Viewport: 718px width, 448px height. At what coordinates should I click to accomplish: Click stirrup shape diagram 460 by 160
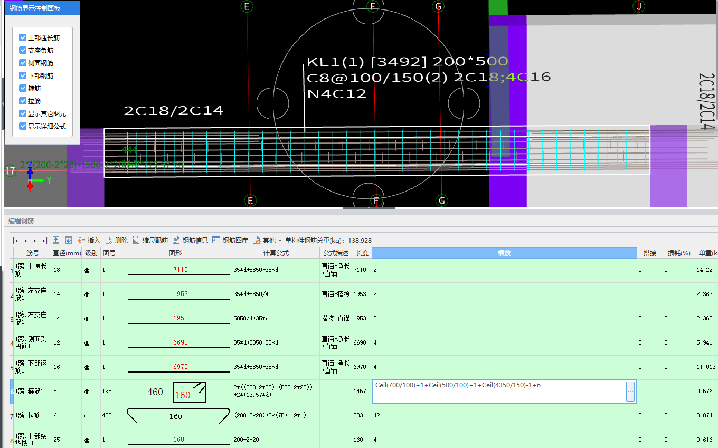[177, 392]
